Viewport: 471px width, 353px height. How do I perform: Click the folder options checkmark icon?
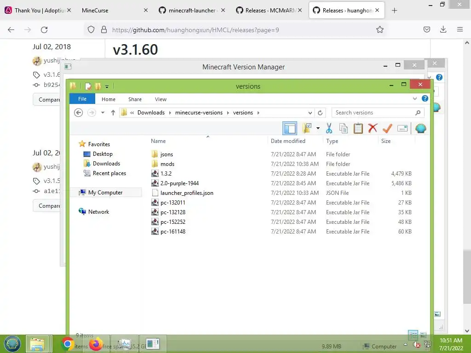click(x=307, y=128)
